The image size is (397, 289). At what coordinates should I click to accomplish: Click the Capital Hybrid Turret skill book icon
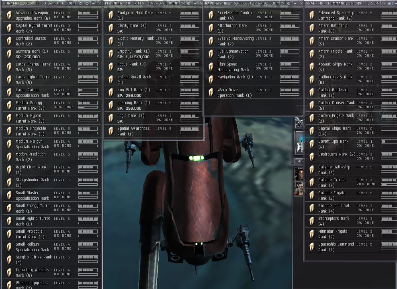(x=9, y=28)
